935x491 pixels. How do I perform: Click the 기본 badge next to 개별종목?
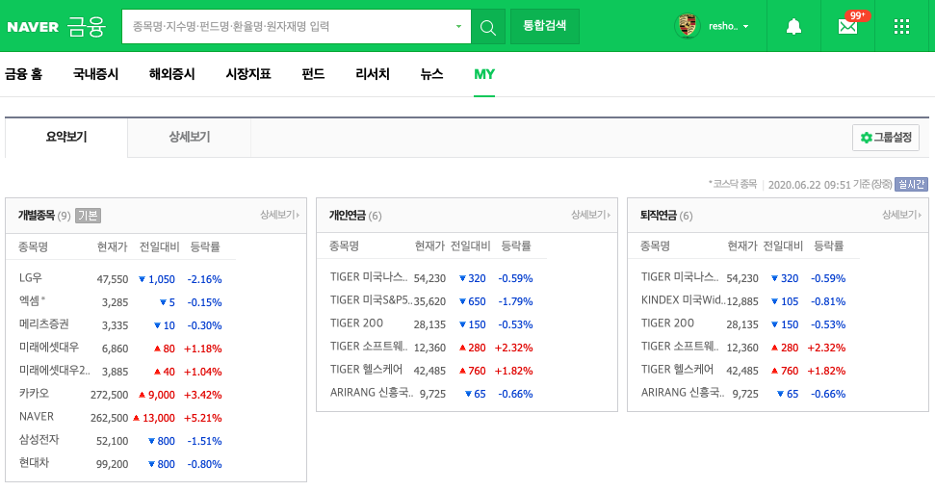[x=88, y=216]
